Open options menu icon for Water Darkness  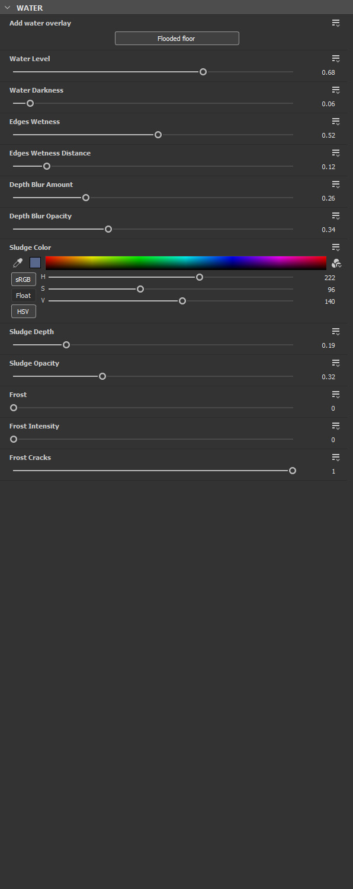[x=336, y=90]
